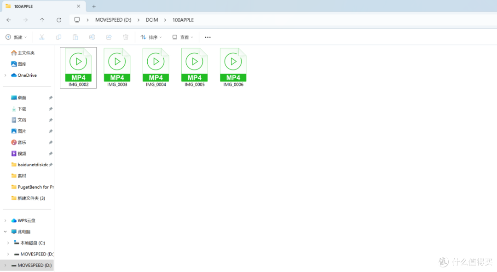Refresh the 100APPLE folder view
This screenshot has height=272, width=497.
[x=58, y=20]
